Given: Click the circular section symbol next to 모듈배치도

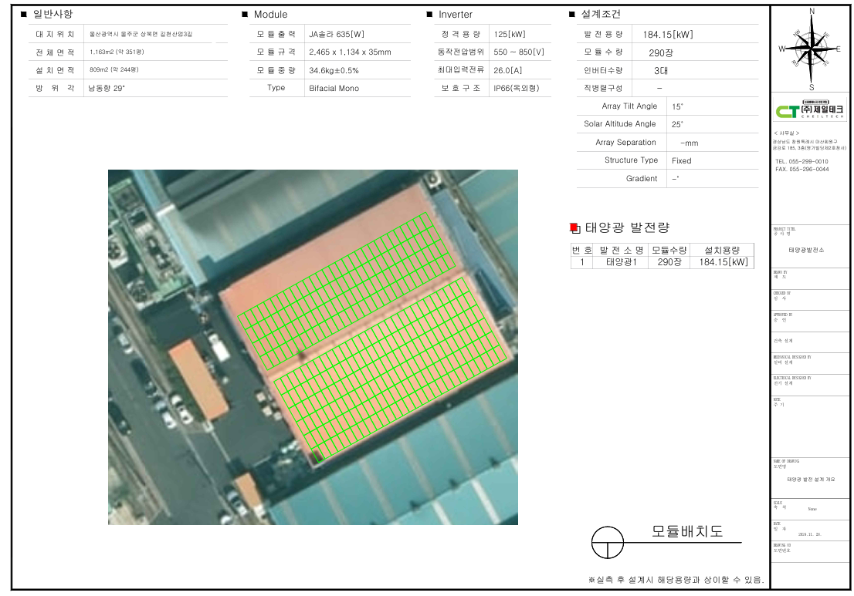Looking at the screenshot, I should (x=607, y=542).
